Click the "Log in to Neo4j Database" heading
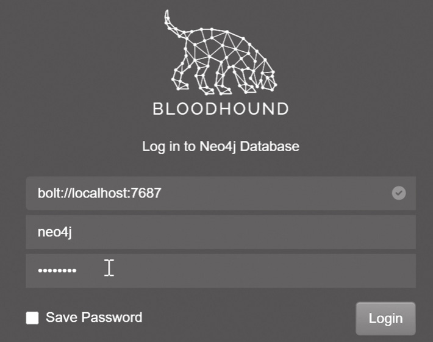 221,146
